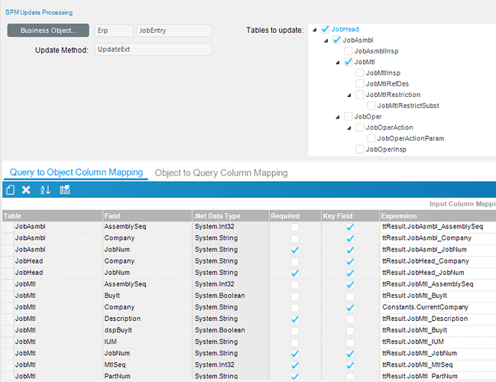
Task: Click the Delete (X) icon in mapping toolbar
Action: click(x=26, y=189)
